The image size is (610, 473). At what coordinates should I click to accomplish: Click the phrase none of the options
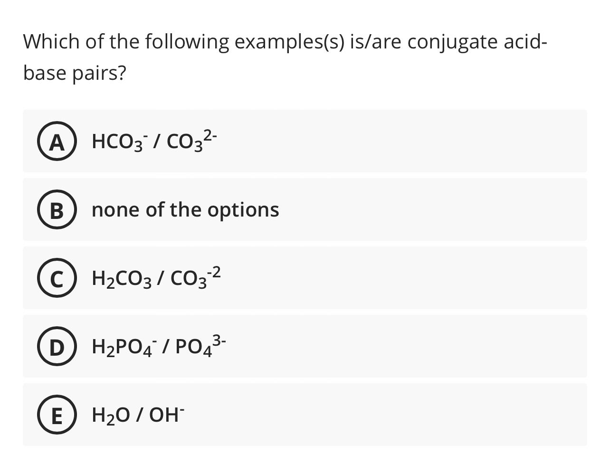(185, 209)
